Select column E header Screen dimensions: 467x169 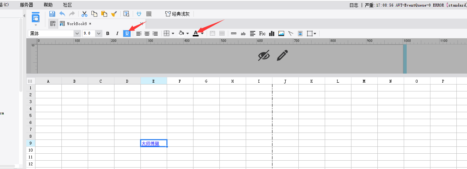[154, 81]
